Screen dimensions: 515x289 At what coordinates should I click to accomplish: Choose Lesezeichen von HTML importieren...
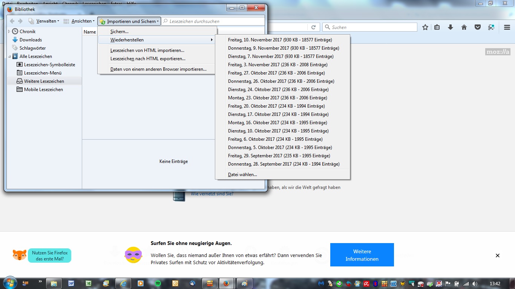tap(157, 50)
